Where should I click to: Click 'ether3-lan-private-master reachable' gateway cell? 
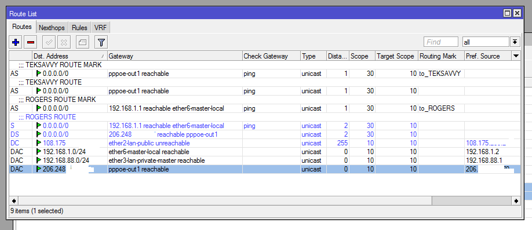point(175,160)
